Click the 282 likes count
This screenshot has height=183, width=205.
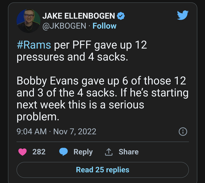coord(39,152)
